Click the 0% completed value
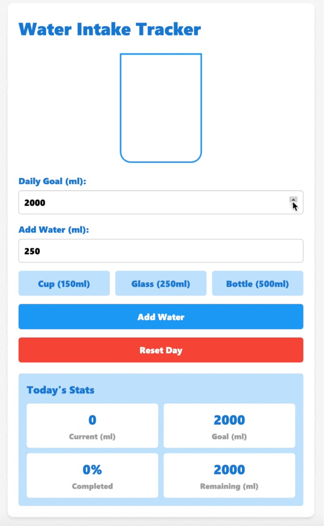The width and height of the screenshot is (324, 526). 92,469
